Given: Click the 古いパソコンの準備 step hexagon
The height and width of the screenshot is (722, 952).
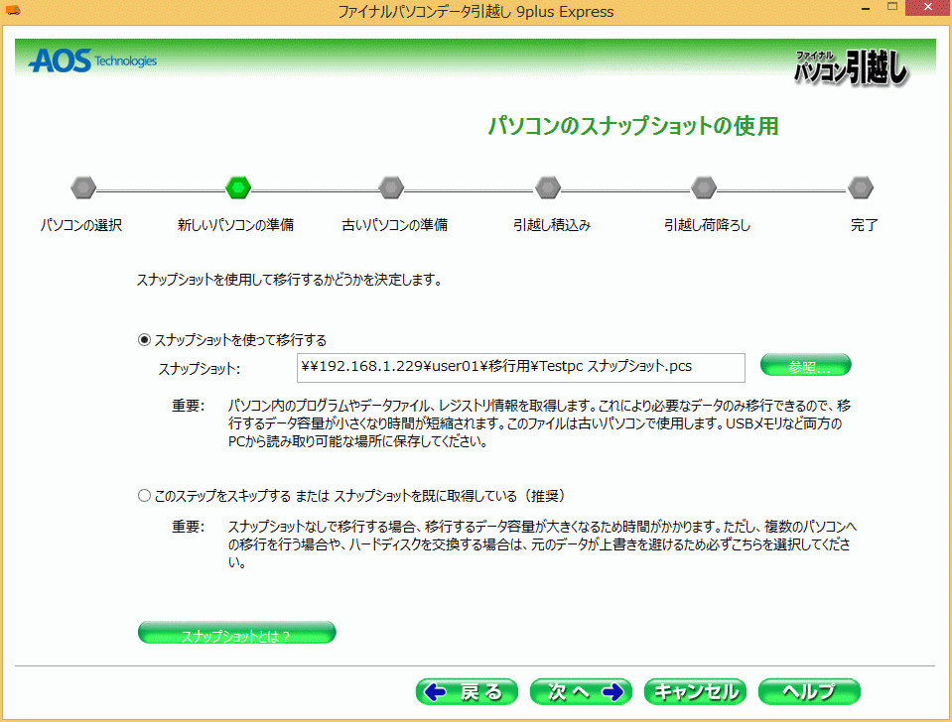Looking at the screenshot, I should click(x=391, y=186).
